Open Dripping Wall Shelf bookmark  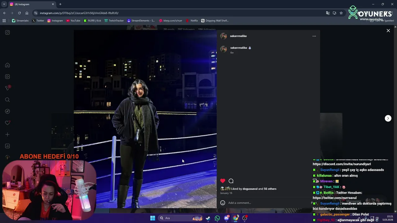point(215,21)
